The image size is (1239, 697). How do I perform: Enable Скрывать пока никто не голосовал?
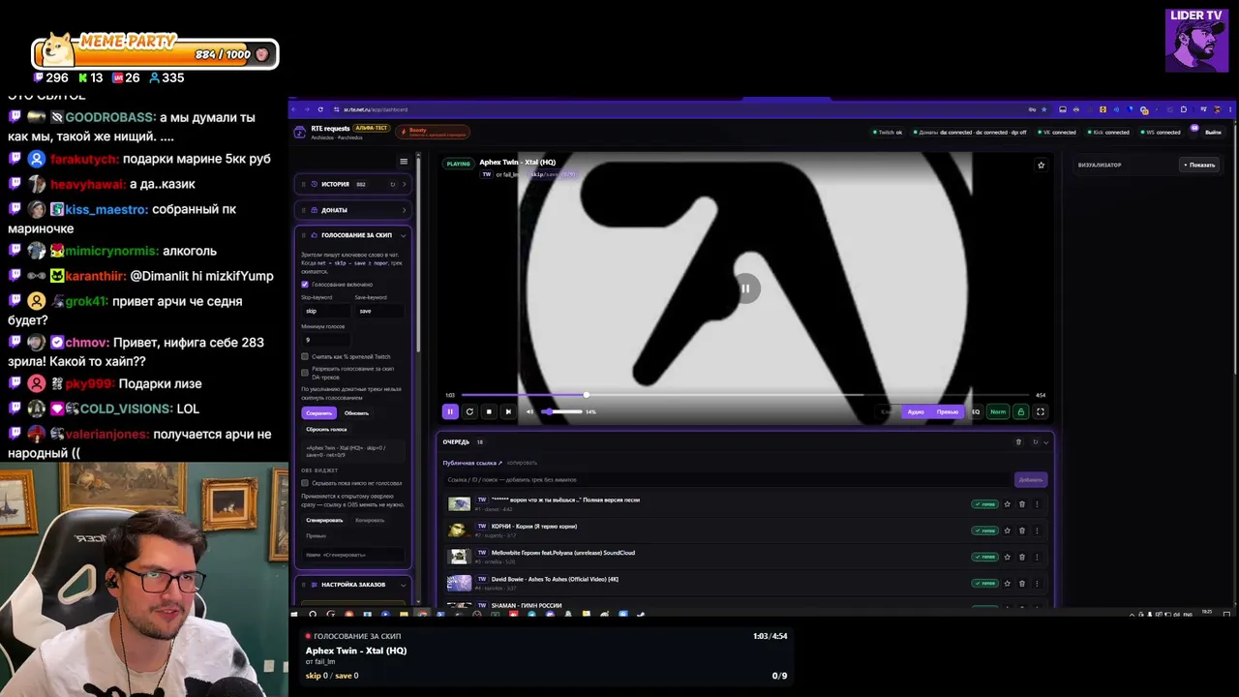[305, 483]
